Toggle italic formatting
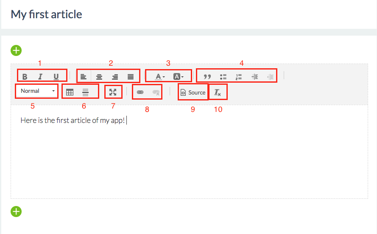This screenshot has height=234, width=377. [40, 77]
